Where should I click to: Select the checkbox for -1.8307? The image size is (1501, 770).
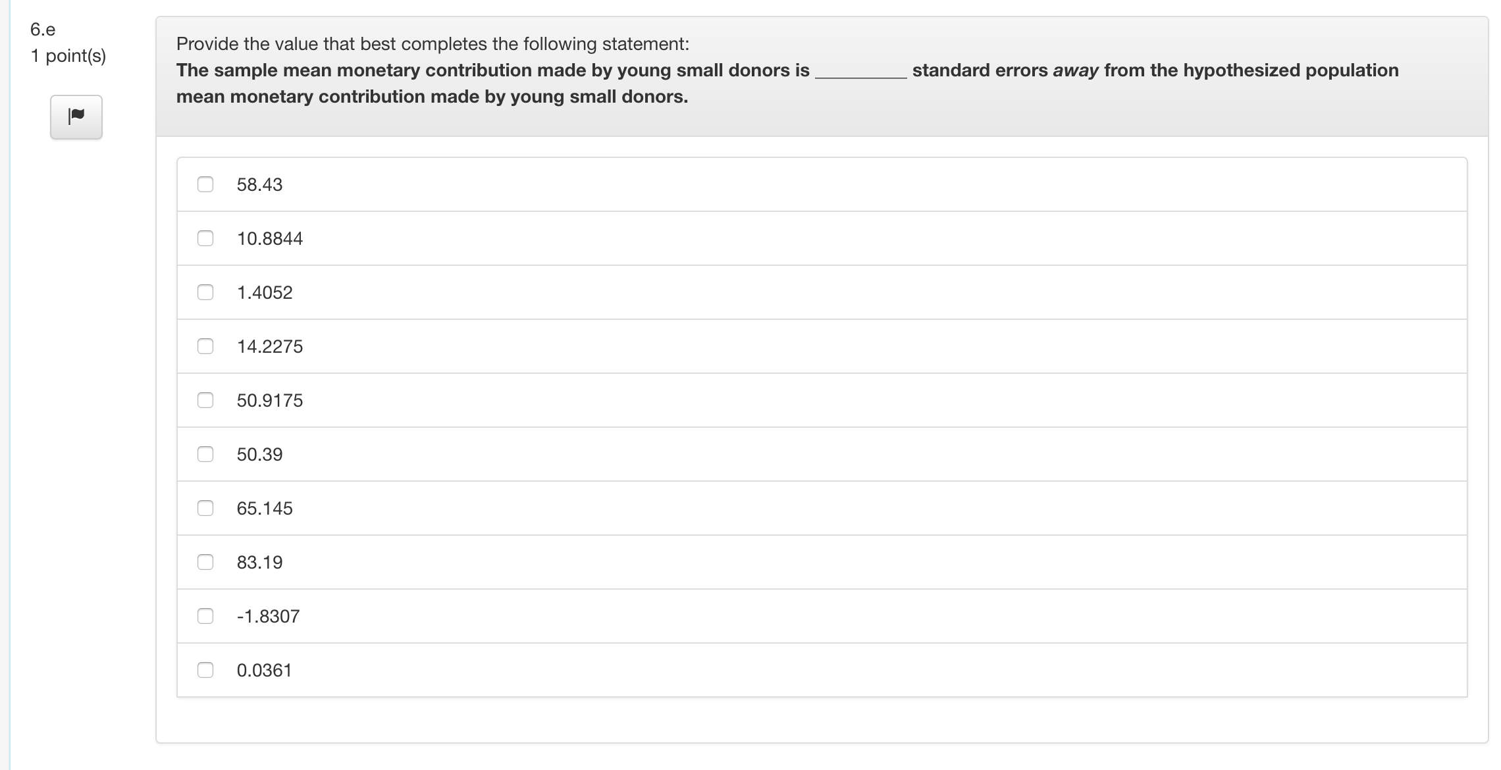tap(205, 615)
